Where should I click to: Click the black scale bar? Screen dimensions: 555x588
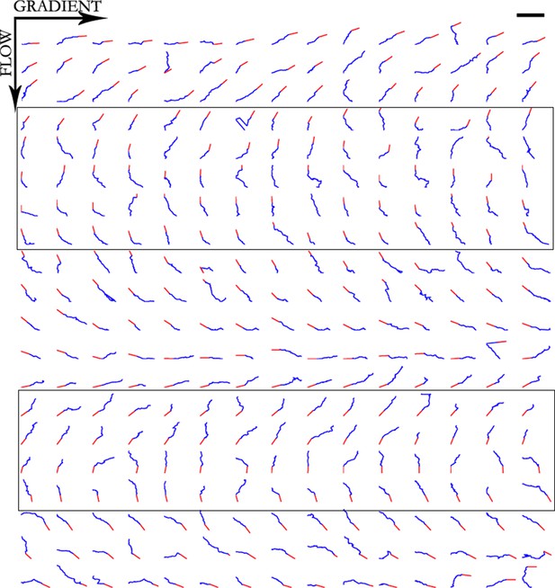[x=530, y=15]
